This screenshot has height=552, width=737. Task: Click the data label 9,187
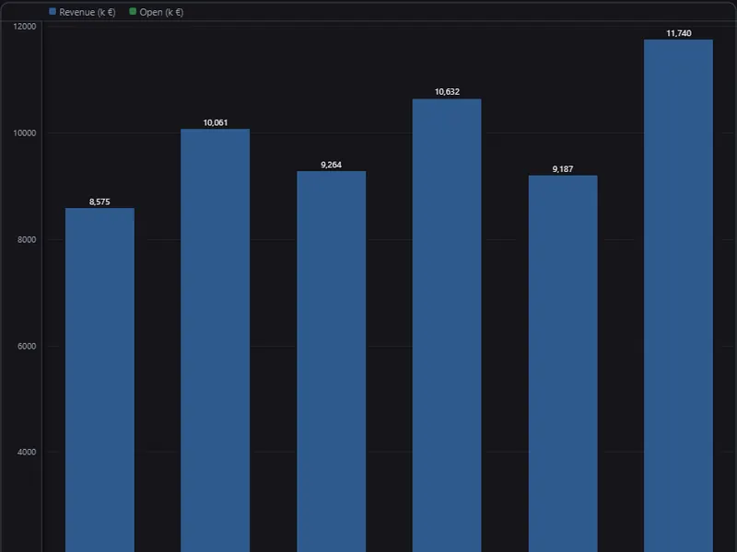click(x=563, y=169)
